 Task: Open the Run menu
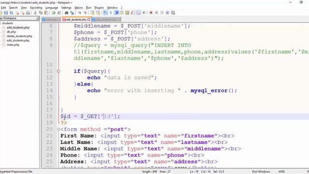88,8
